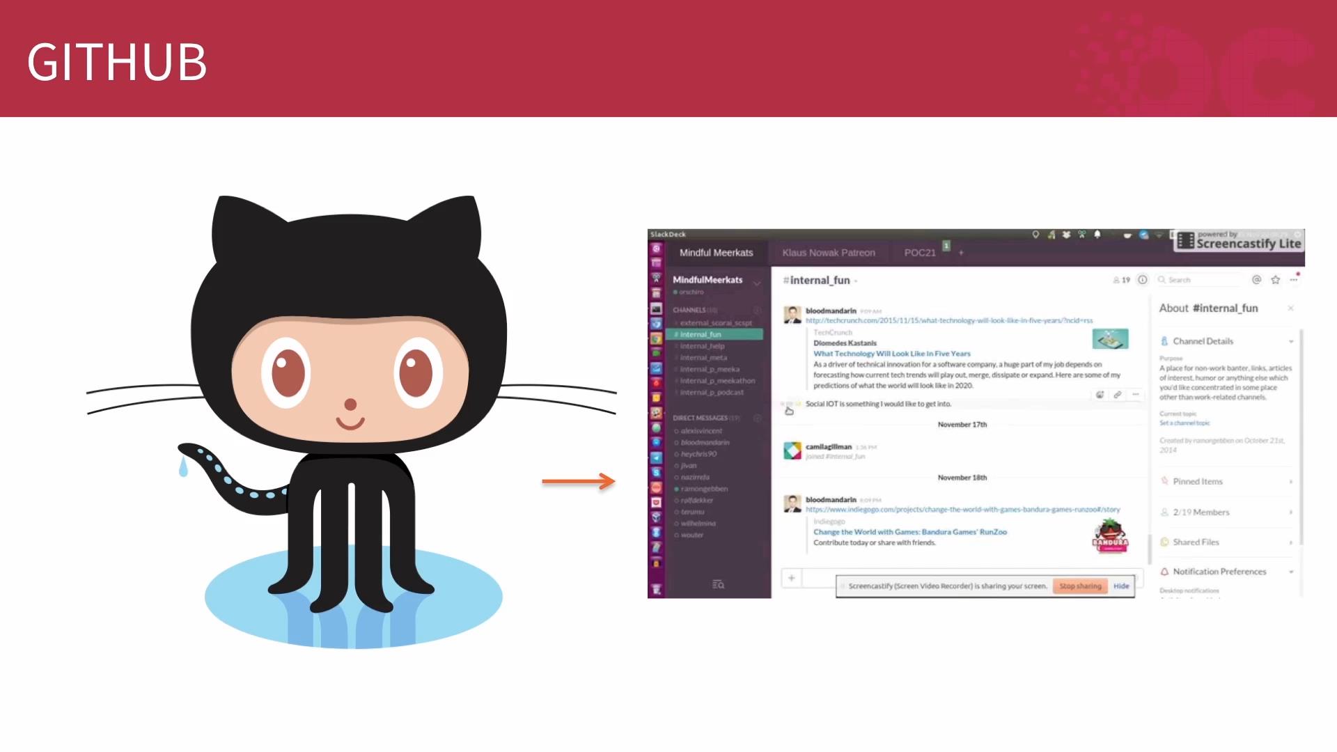Click the Set a channel topic link

[1185, 423]
